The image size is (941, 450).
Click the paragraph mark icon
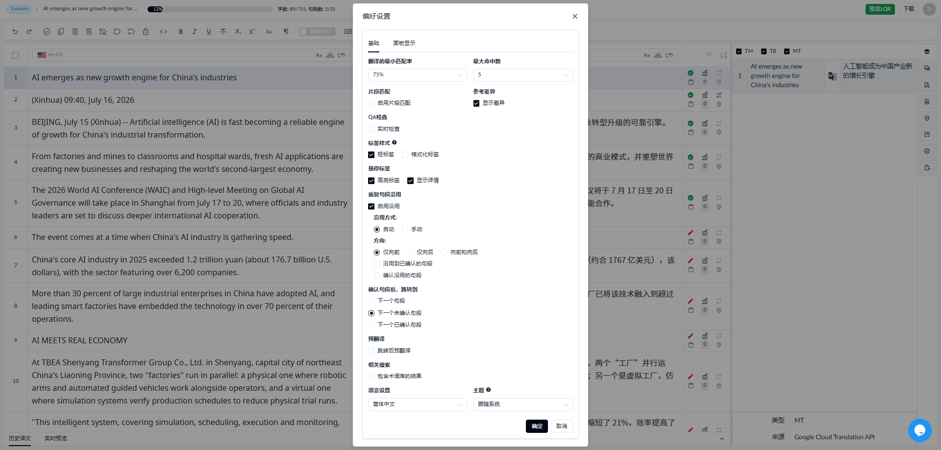pyautogui.click(x=286, y=31)
